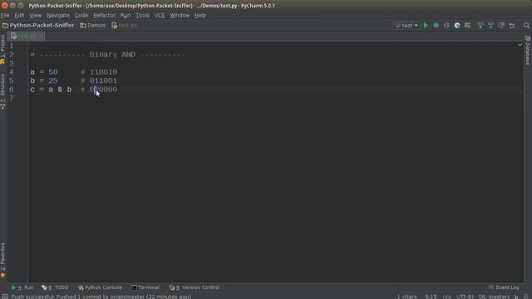Open the Python Console tool window
Viewport: 532px width, 299px height.
100,287
